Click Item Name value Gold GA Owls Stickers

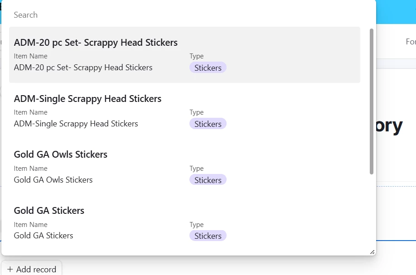[x=53, y=180]
